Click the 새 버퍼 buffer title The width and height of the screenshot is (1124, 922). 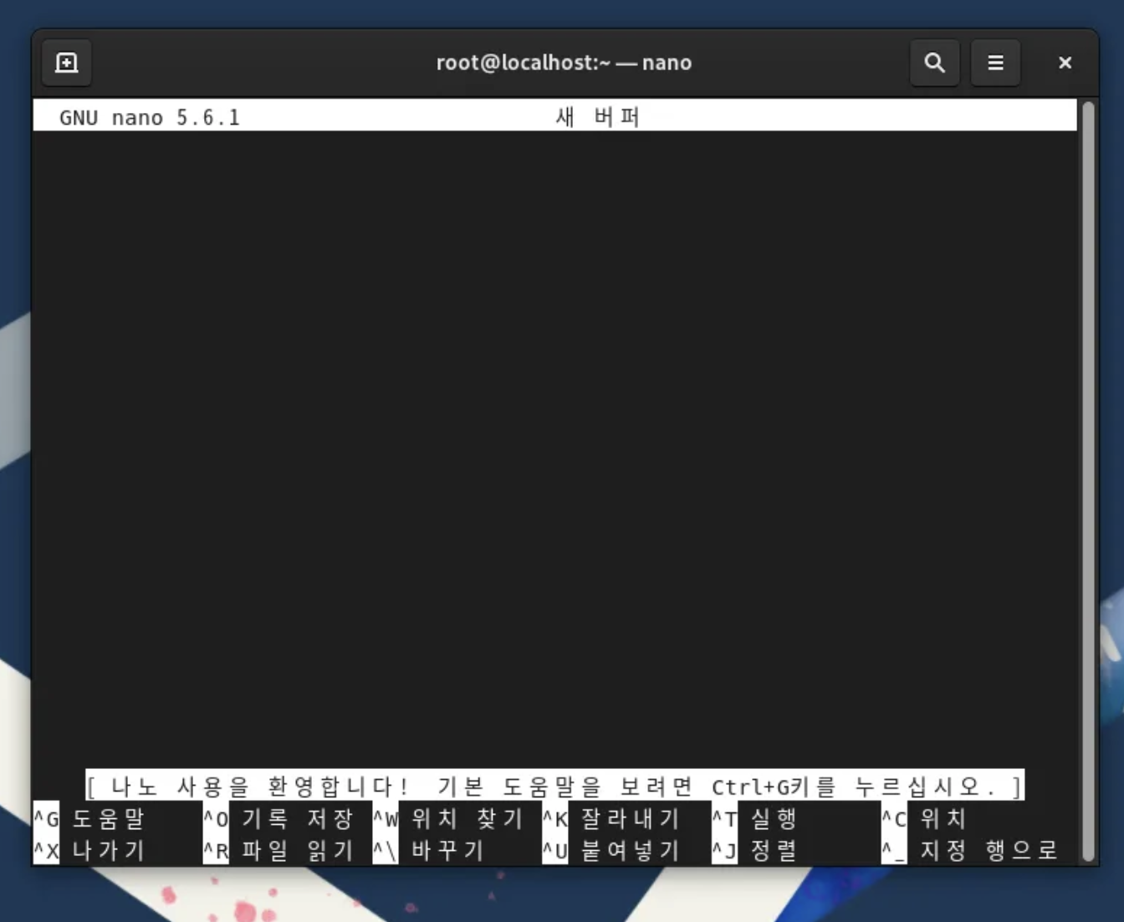point(598,116)
